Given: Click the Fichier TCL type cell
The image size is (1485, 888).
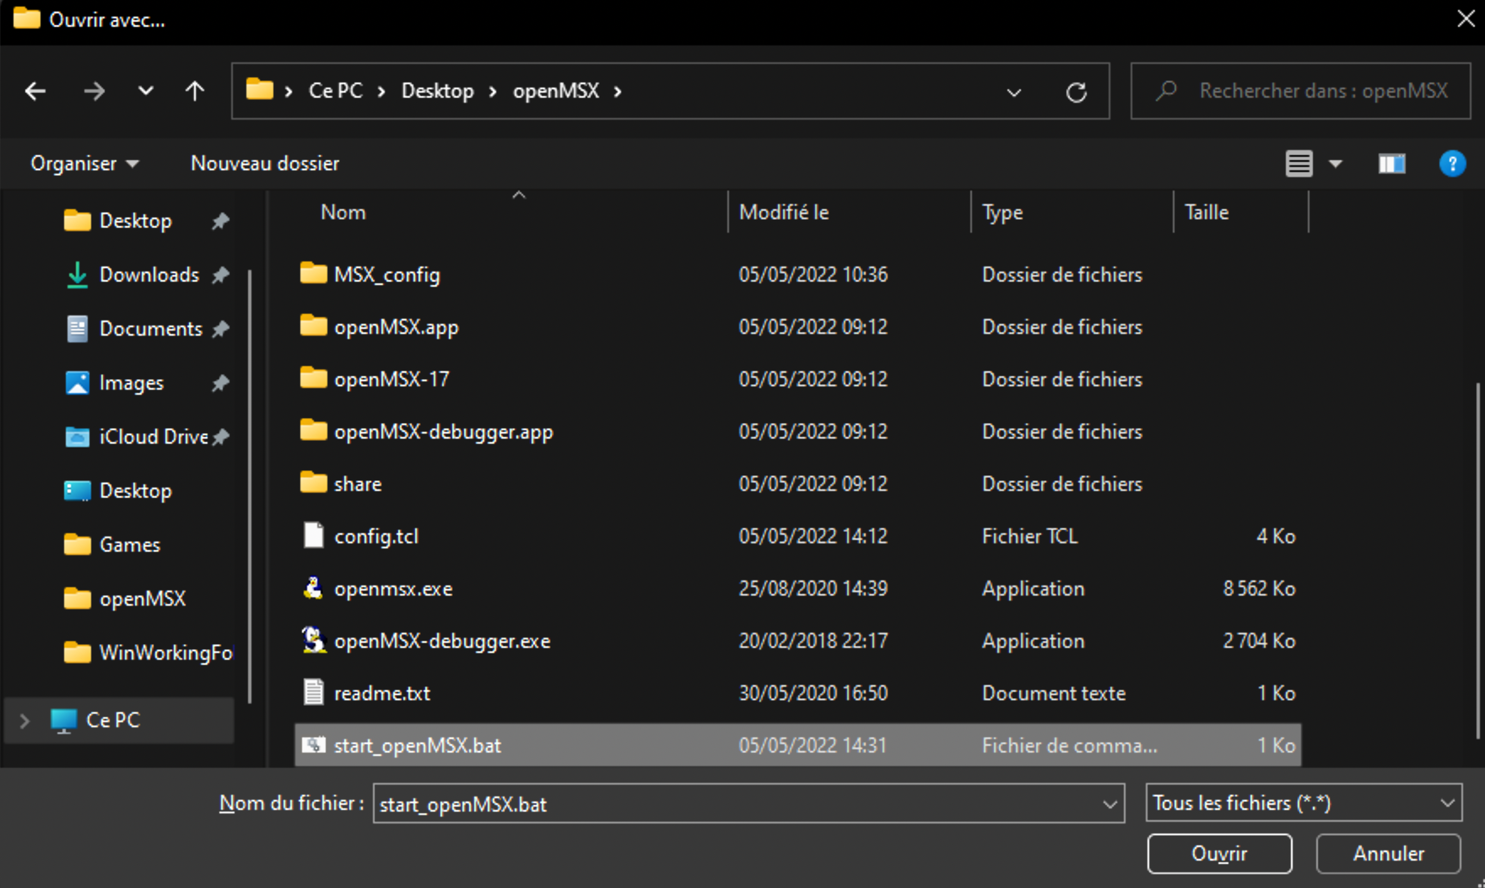Looking at the screenshot, I should (1030, 536).
